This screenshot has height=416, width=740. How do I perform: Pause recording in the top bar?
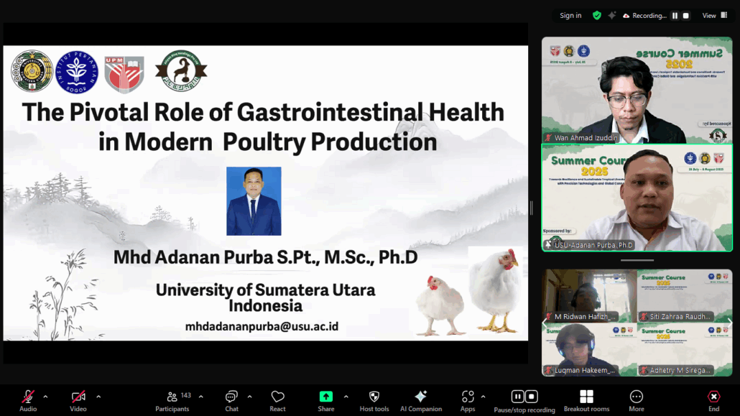(x=675, y=16)
